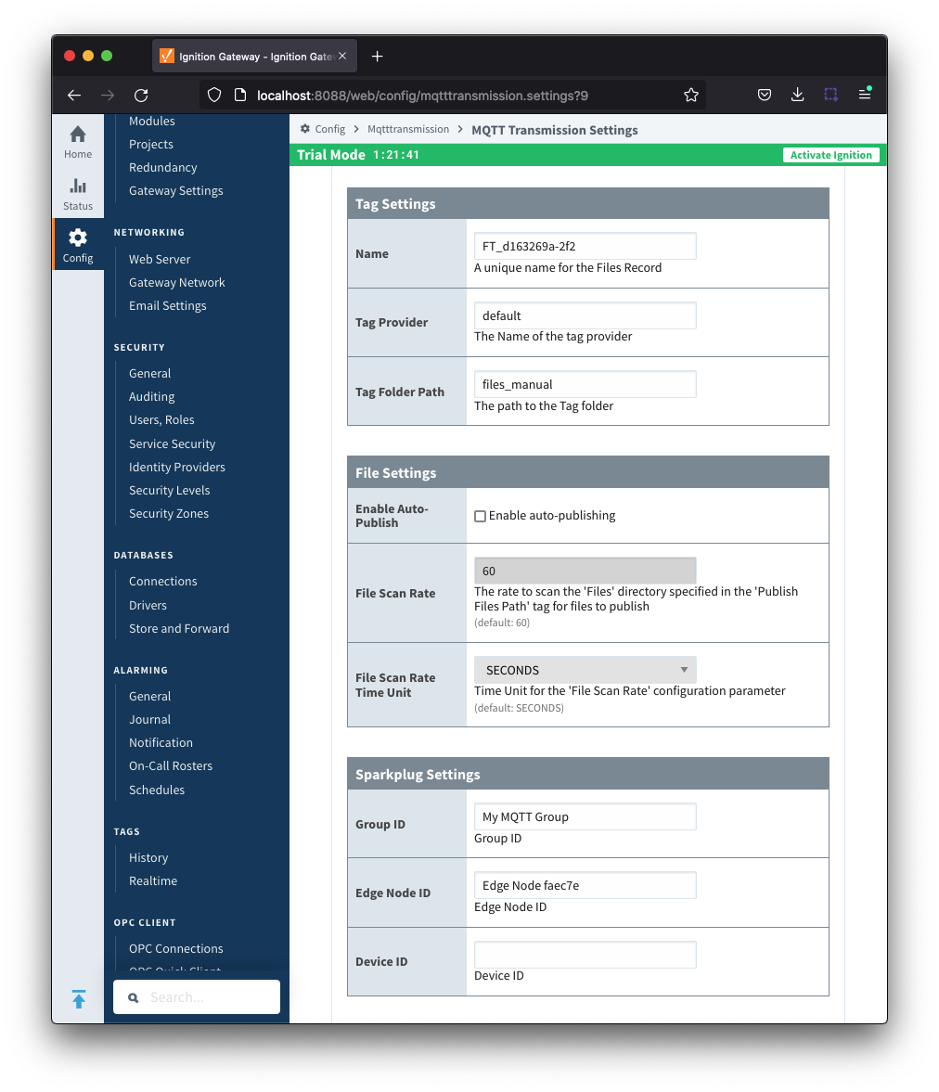Toggle the Enable auto-publishing checkbox
The height and width of the screenshot is (1092, 939).
tap(480, 516)
